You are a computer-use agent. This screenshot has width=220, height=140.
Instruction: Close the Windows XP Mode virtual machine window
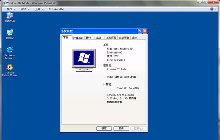[x=214, y=2]
